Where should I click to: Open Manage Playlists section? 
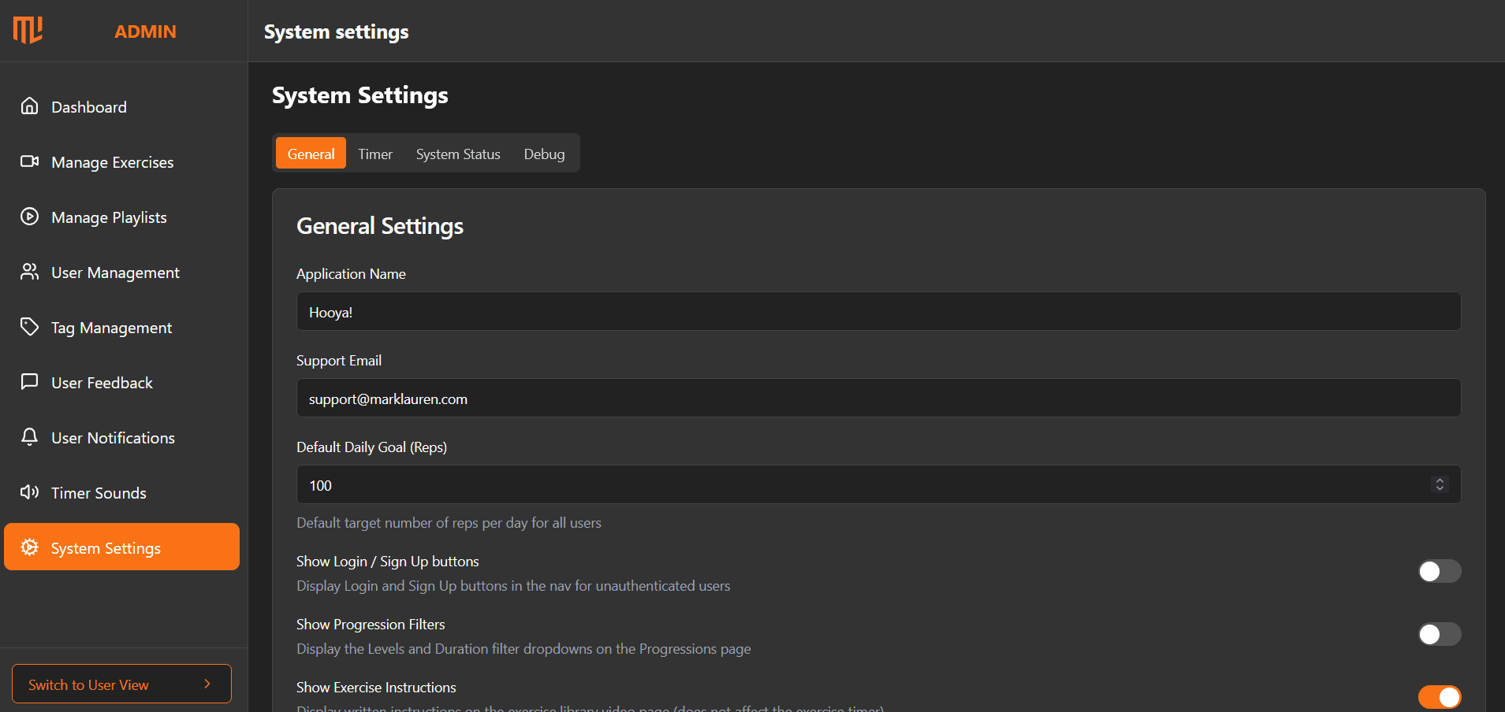pos(121,217)
